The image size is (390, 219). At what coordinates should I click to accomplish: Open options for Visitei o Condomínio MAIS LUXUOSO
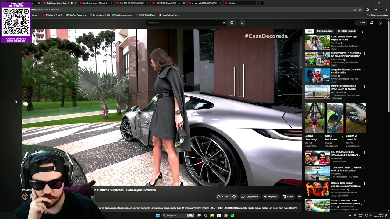click(364, 201)
